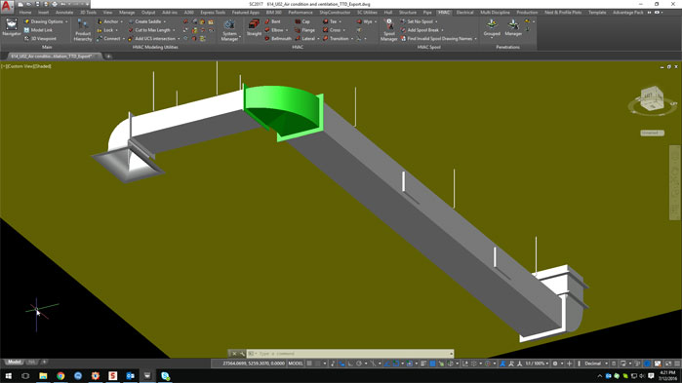The height and width of the screenshot is (383, 682).
Task: Expand the Set No-Spool dropdown
Action: click(x=436, y=21)
